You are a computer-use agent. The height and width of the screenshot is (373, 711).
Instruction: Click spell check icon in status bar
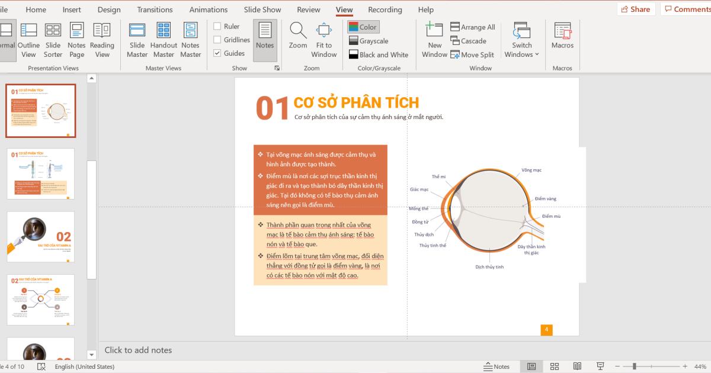pyautogui.click(x=41, y=366)
